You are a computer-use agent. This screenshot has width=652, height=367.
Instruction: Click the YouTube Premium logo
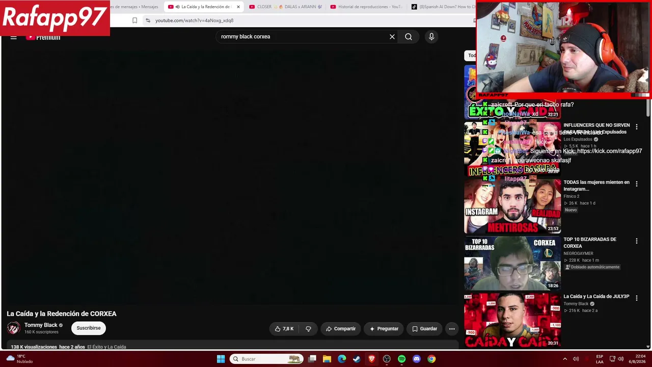pyautogui.click(x=43, y=37)
